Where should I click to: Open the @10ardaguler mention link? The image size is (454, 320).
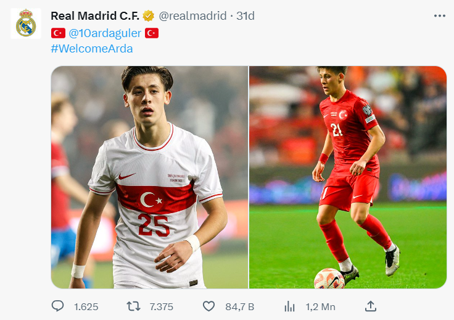[x=105, y=33]
